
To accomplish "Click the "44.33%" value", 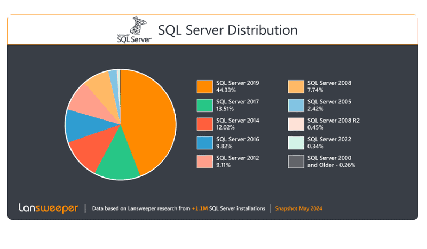I will pos(226,90).
